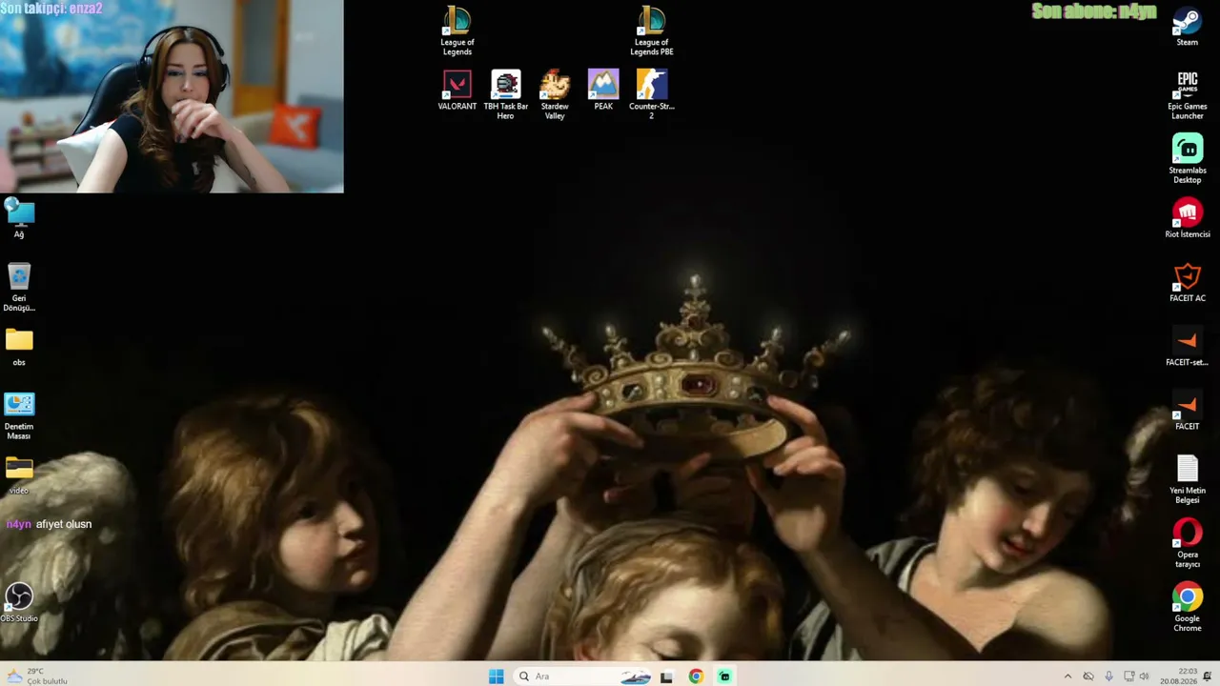Click the cloud sync tray icon

click(x=1088, y=676)
